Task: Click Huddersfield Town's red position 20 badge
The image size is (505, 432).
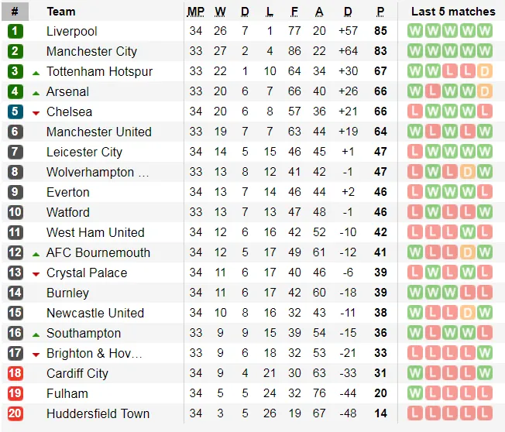Action: coord(15,414)
